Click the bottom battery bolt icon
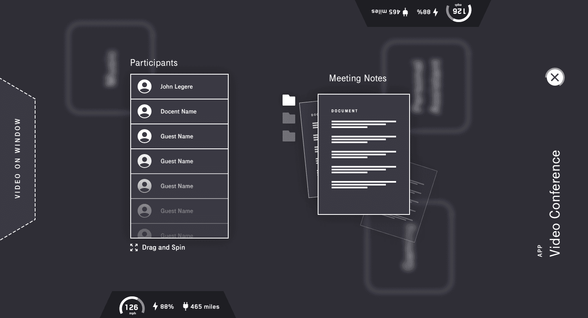The height and width of the screenshot is (318, 588). click(x=155, y=306)
